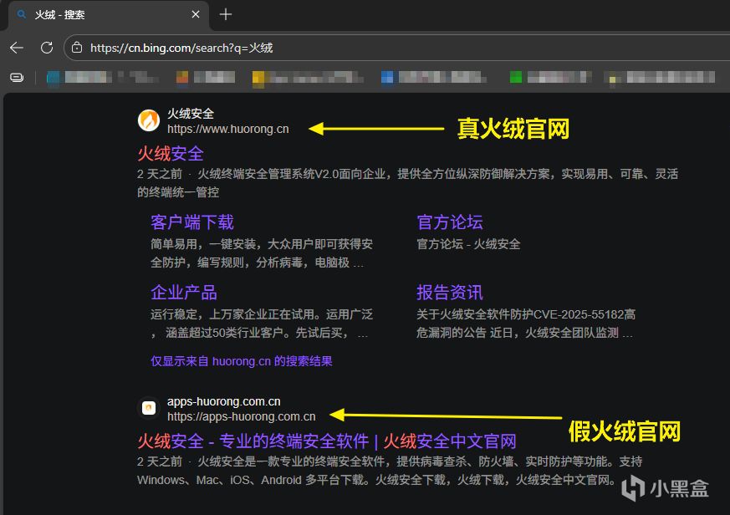Screen dimensions: 730x515
Task: Open the https://www.huorong.cn URL link
Action: 228,129
